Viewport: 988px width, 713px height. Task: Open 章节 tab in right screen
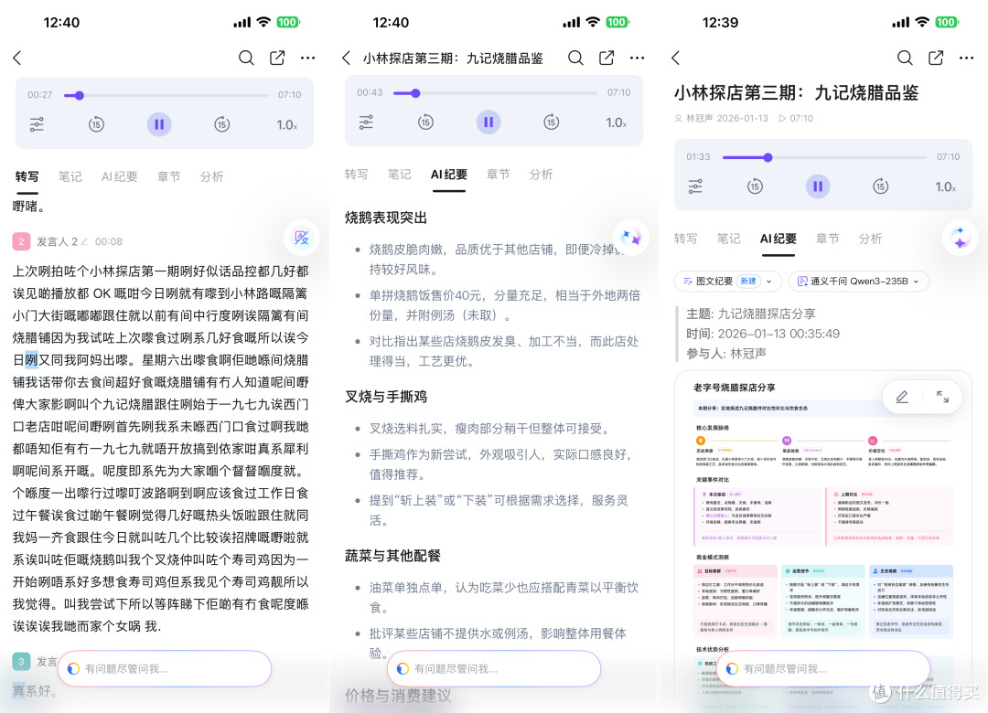tap(827, 238)
